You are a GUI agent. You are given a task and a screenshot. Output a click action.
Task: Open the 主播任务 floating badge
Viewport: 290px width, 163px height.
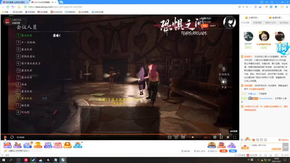click(x=283, y=48)
